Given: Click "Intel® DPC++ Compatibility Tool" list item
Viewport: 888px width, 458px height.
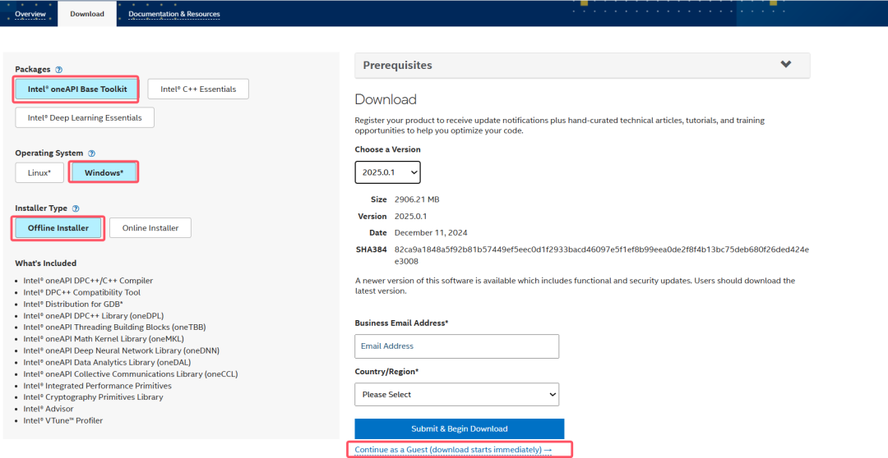Looking at the screenshot, I should (81, 292).
